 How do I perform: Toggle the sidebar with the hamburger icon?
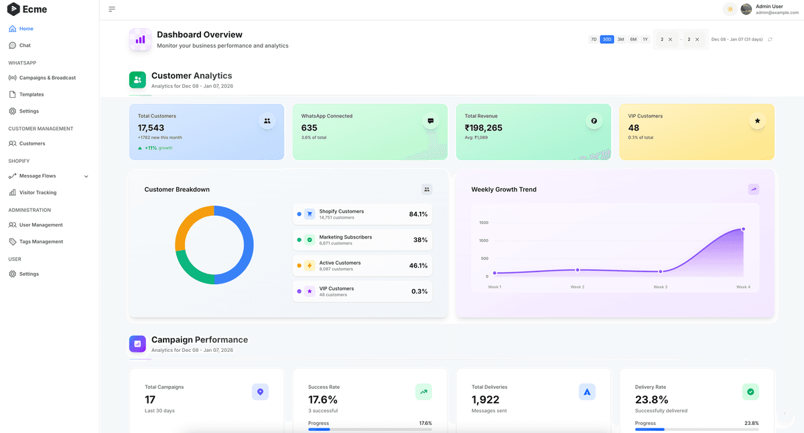pos(112,9)
